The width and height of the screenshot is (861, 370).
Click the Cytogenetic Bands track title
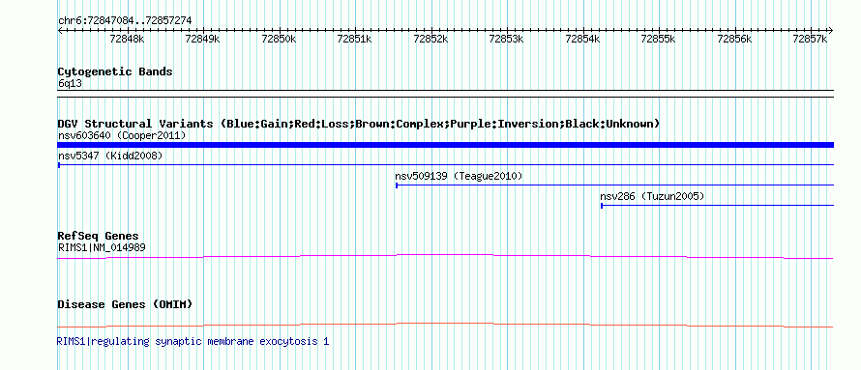pos(115,71)
